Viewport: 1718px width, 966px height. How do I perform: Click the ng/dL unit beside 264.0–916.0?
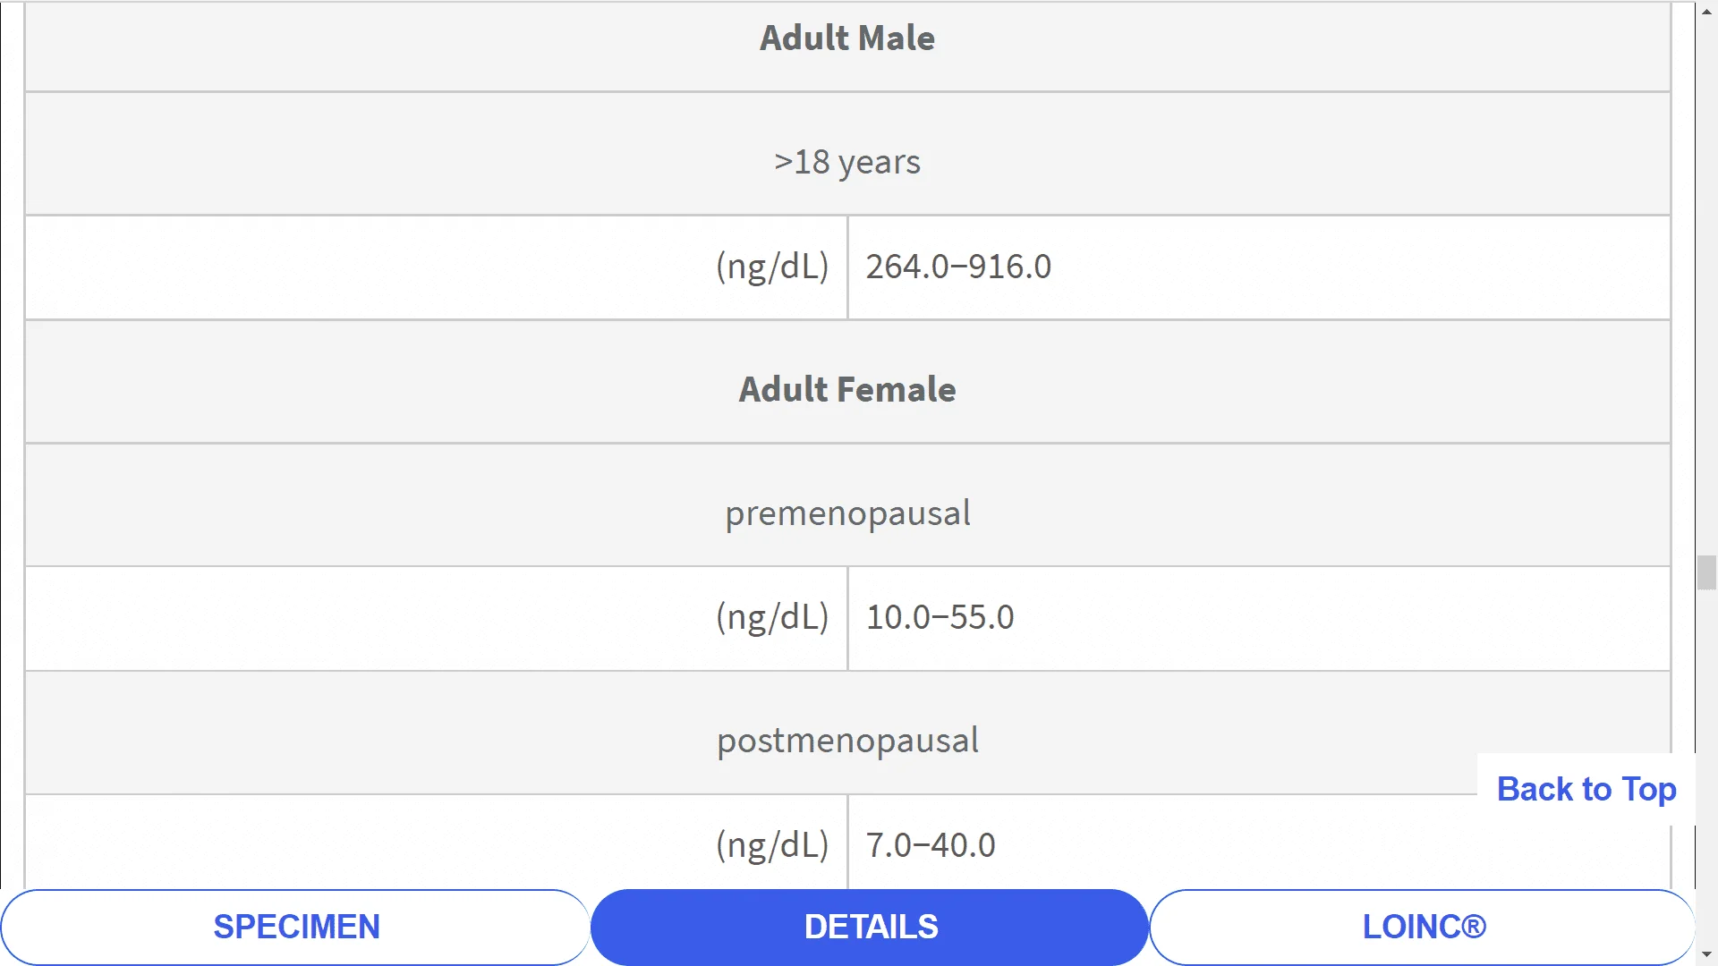[x=772, y=267]
